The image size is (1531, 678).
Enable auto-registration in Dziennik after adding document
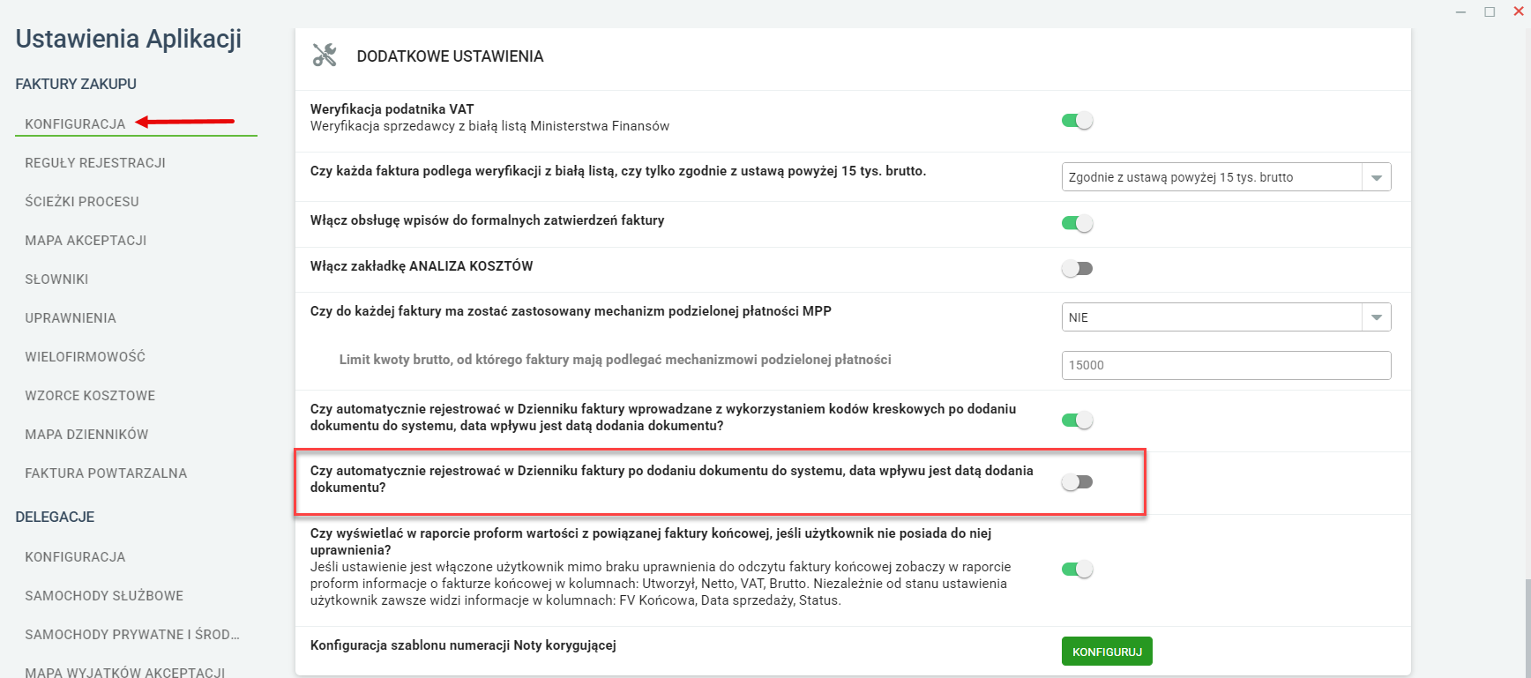pyautogui.click(x=1077, y=482)
